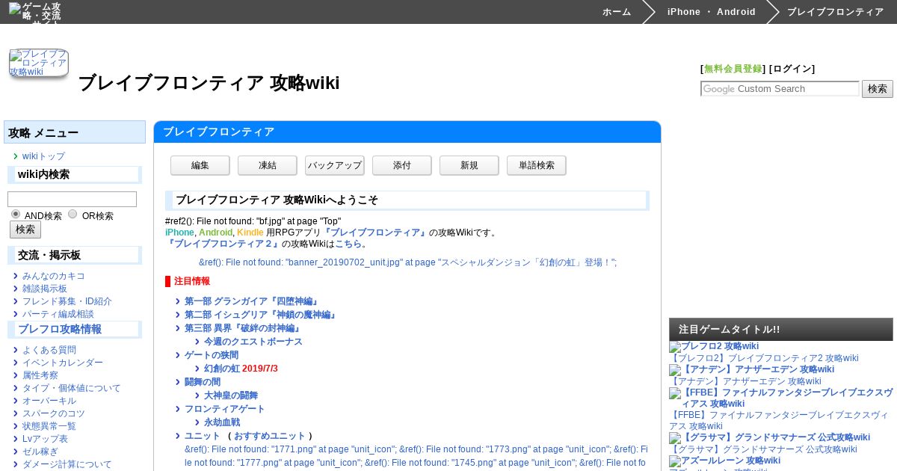This screenshot has height=471, width=897.
Task: Open 第一部 グランガイア『四堕神編』
Action: pos(253,301)
